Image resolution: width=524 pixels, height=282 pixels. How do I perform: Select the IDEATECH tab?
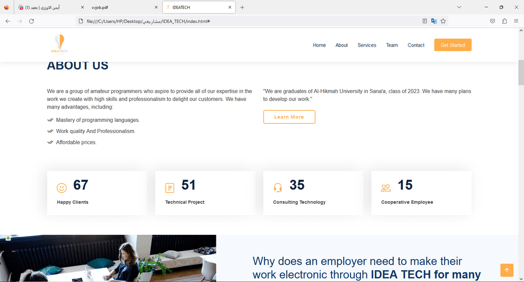pos(199,7)
